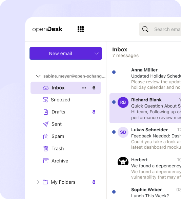Screen dimensions: 181x199
Task: Click the Inbox tray icon
Action: [x=46, y=88]
